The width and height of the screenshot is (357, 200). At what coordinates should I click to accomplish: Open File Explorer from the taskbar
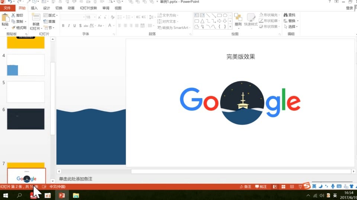click(76, 195)
